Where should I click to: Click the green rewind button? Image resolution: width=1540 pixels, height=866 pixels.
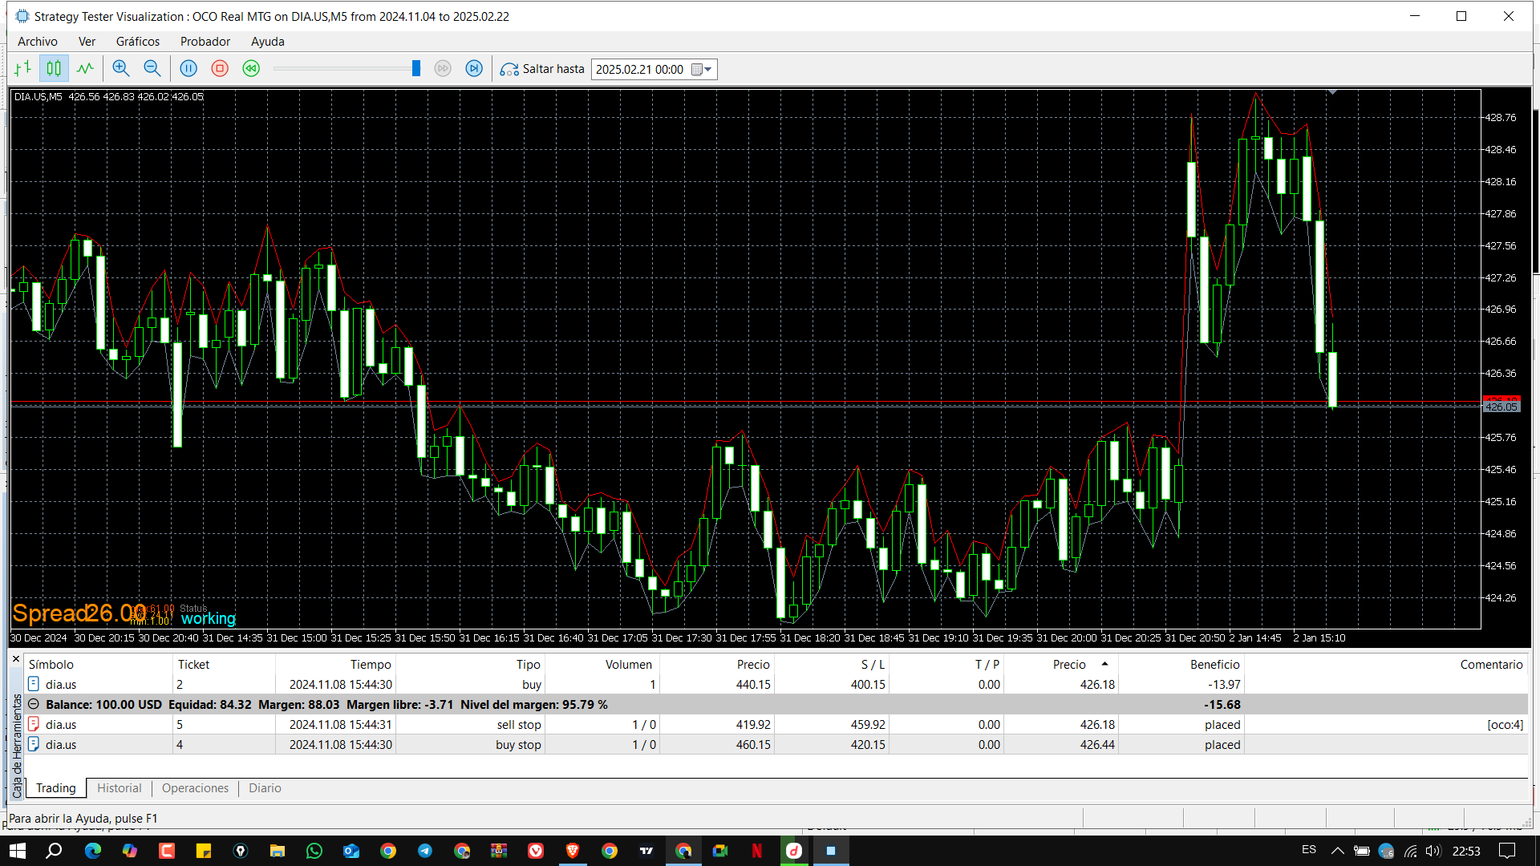click(x=251, y=69)
